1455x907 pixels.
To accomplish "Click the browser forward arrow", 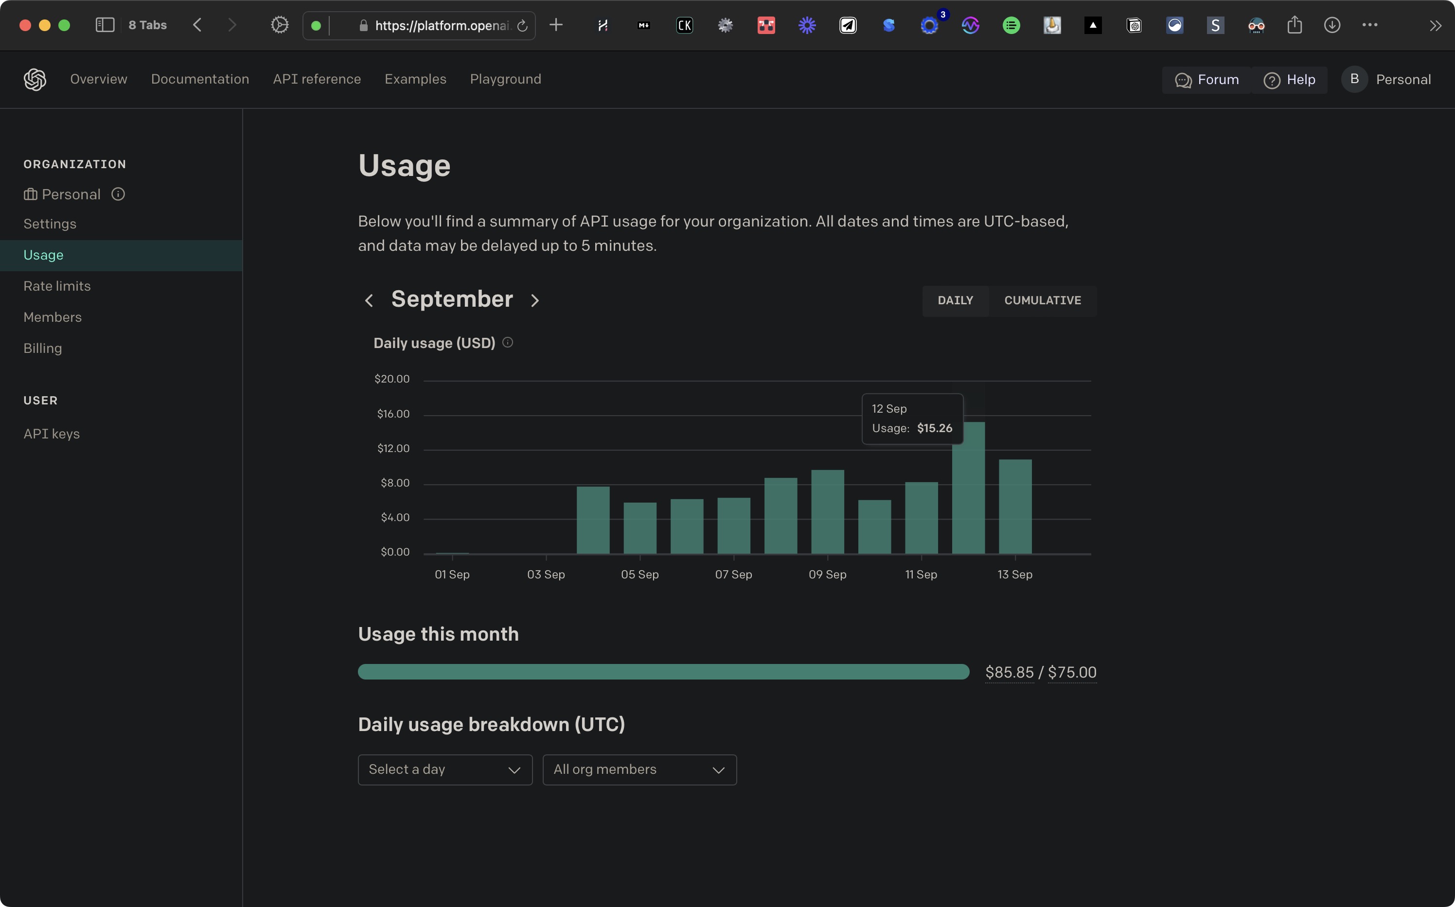I will coord(232,25).
